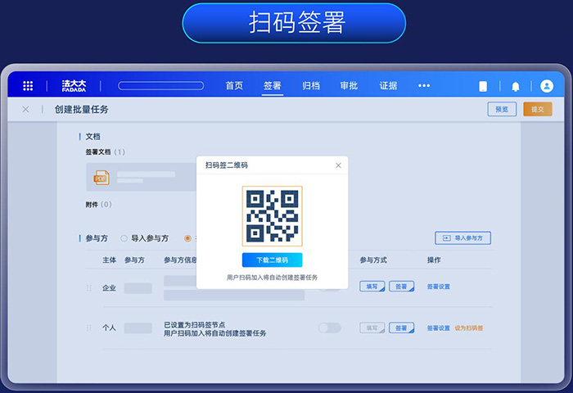Click the 预览 button
The image size is (573, 393).
click(x=502, y=110)
